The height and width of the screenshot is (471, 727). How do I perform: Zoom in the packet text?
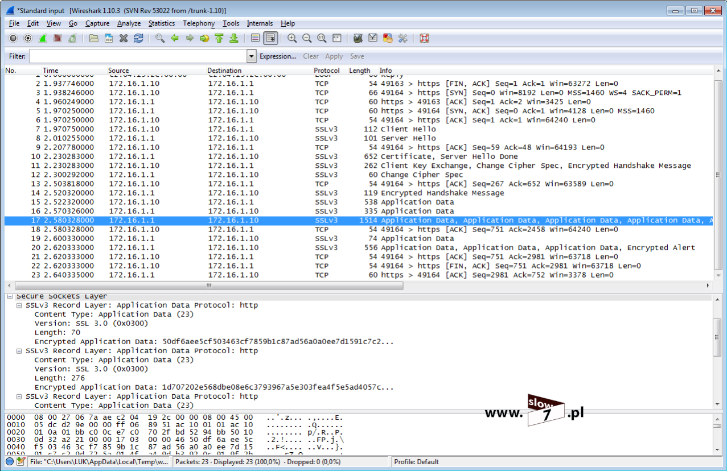(292, 38)
